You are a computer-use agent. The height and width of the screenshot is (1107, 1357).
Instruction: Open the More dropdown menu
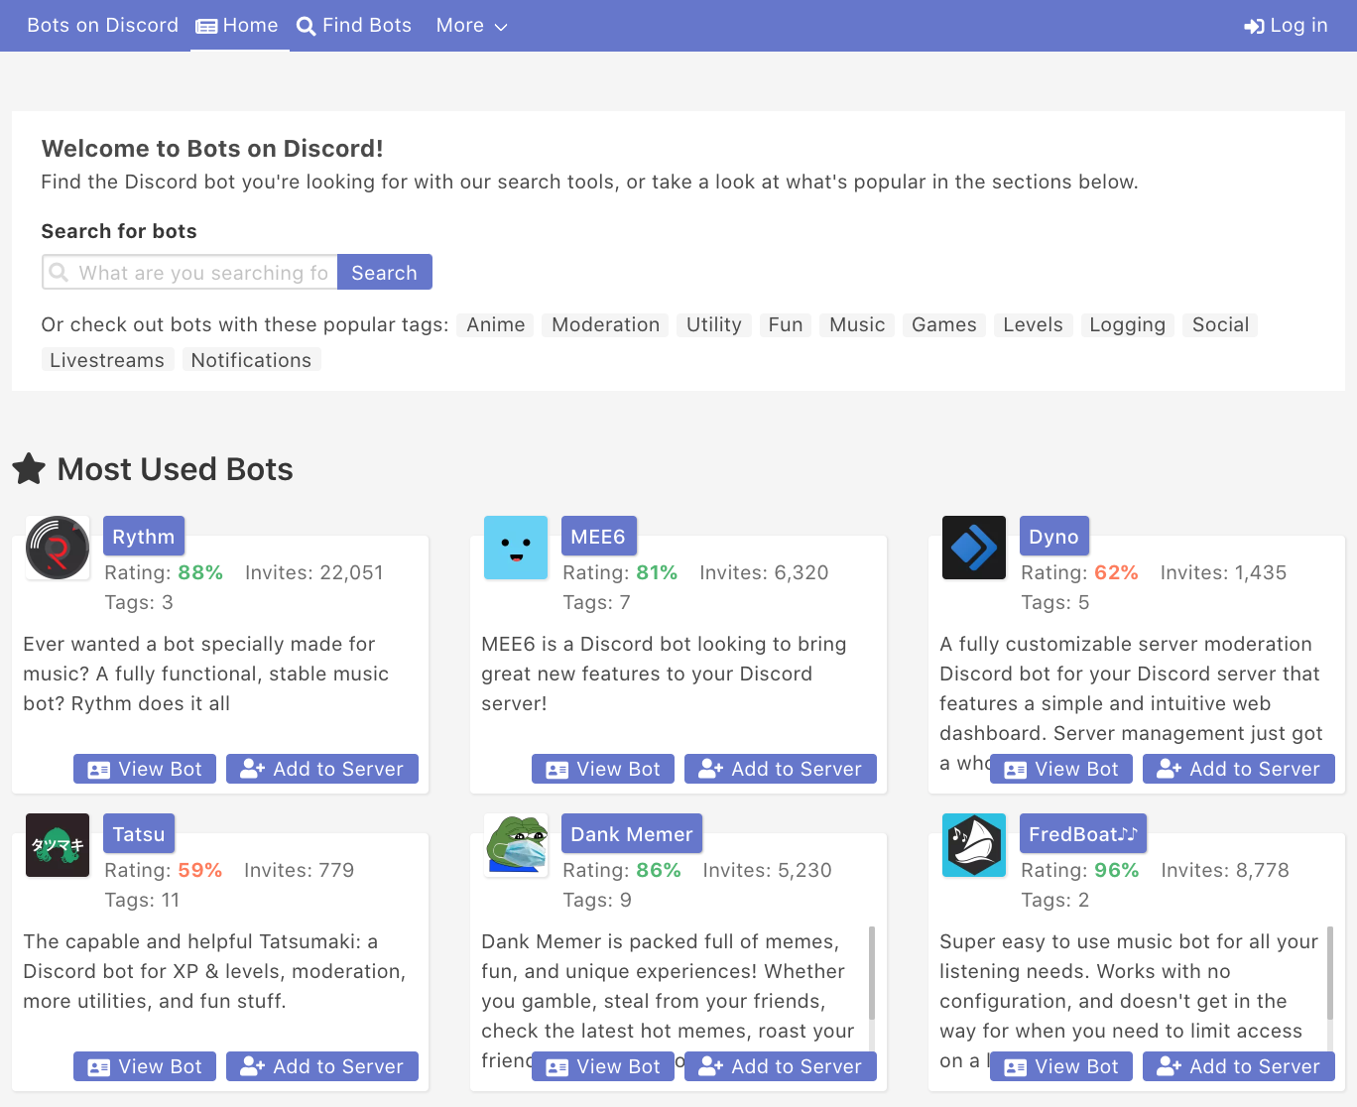pos(472,26)
